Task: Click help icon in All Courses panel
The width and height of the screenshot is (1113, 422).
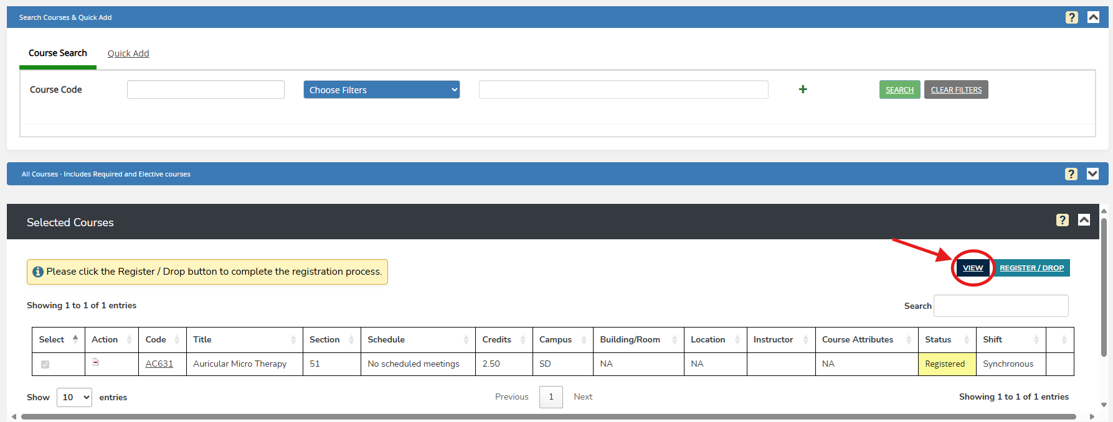Action: pos(1071,174)
